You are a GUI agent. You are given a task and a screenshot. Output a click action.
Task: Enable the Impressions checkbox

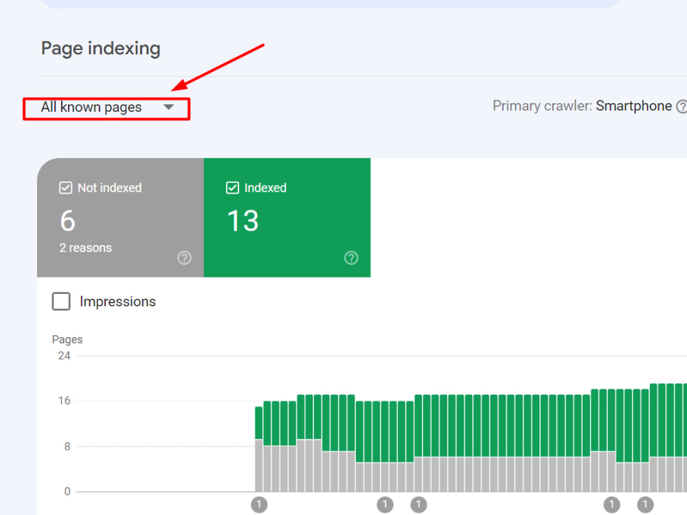tap(61, 301)
